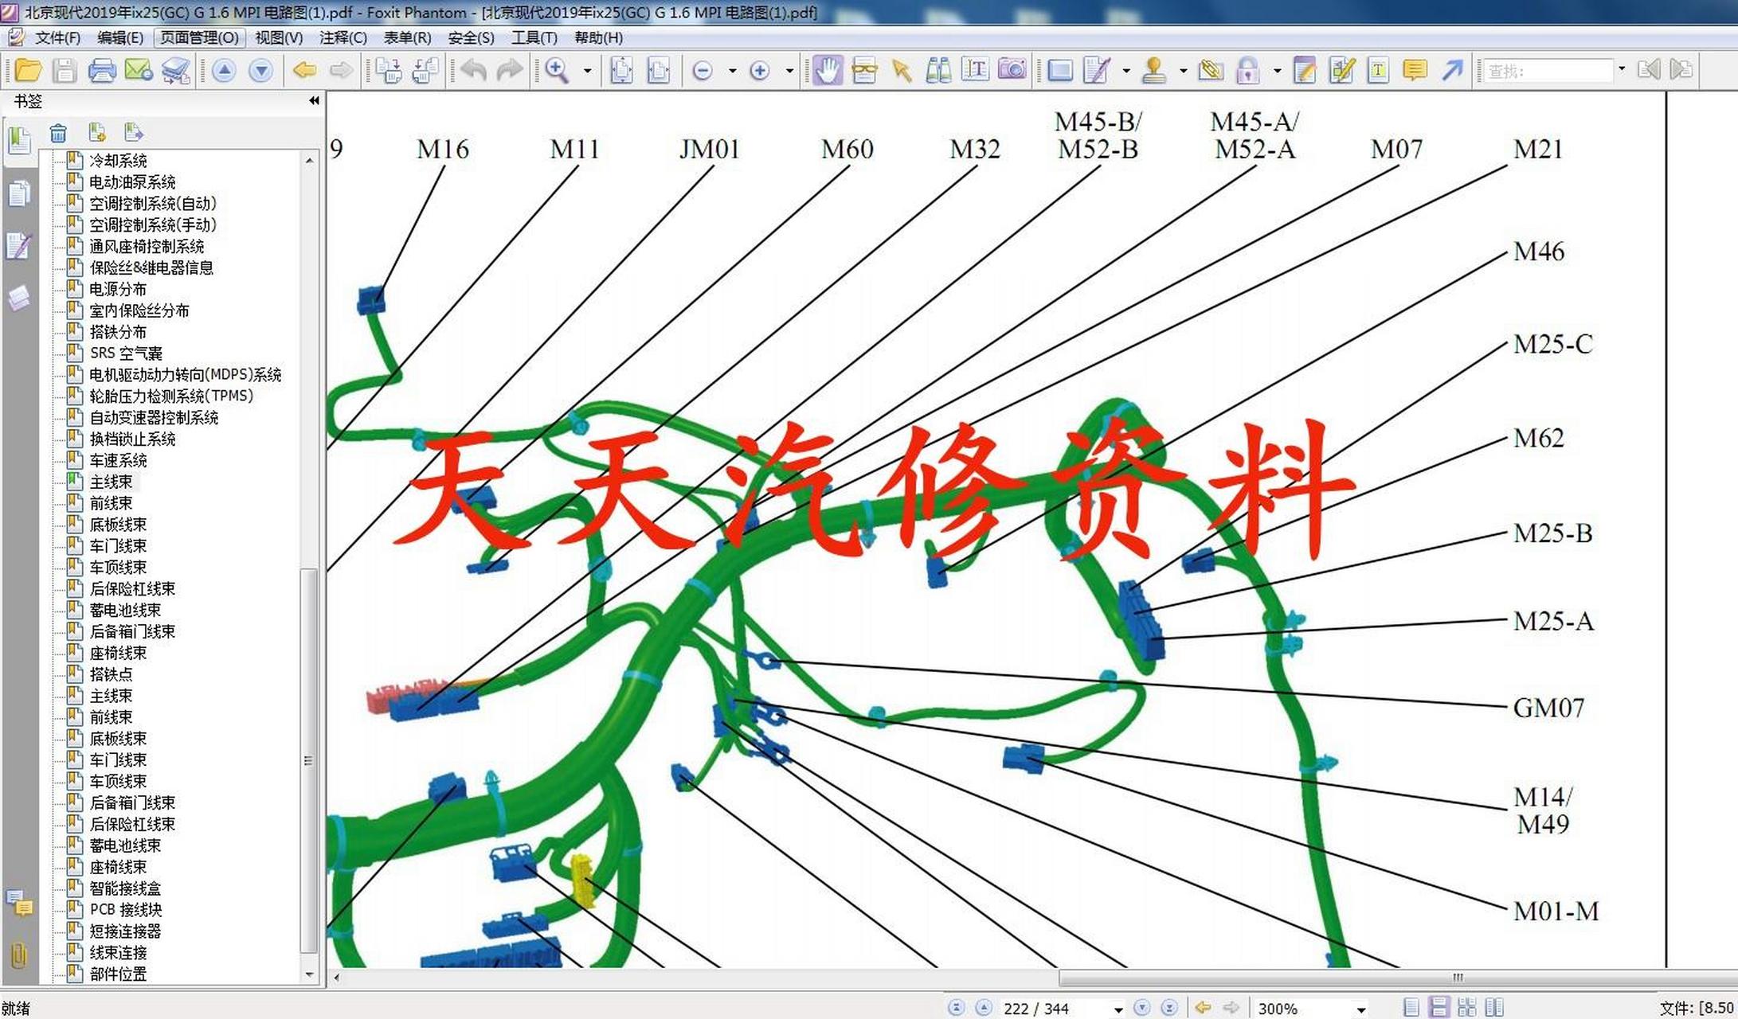Image resolution: width=1738 pixels, height=1019 pixels.
Task: Expand the signature pen tool dropdown
Action: (x=1125, y=71)
